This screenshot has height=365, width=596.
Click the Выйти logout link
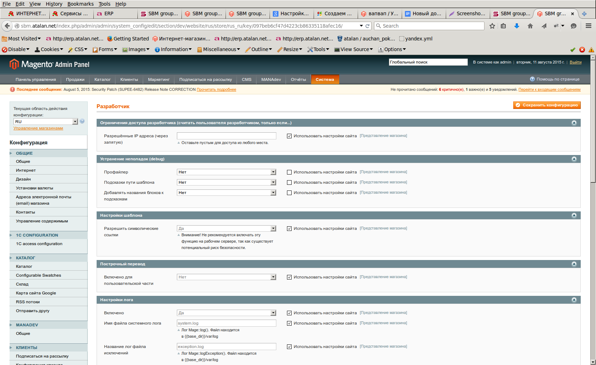pyautogui.click(x=575, y=62)
